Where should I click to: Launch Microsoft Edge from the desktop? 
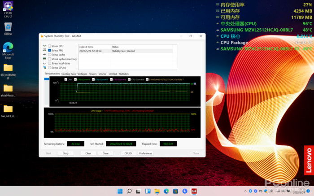tap(8, 50)
